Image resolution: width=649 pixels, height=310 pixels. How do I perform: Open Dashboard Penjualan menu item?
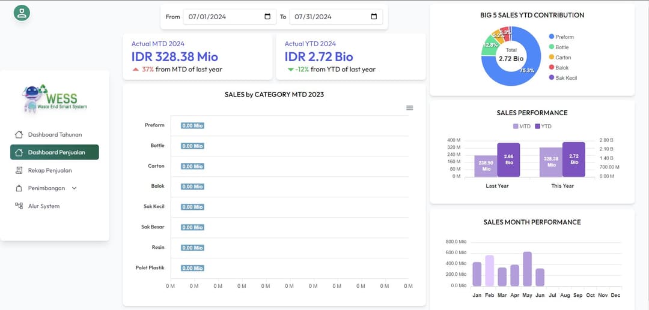[56, 152]
